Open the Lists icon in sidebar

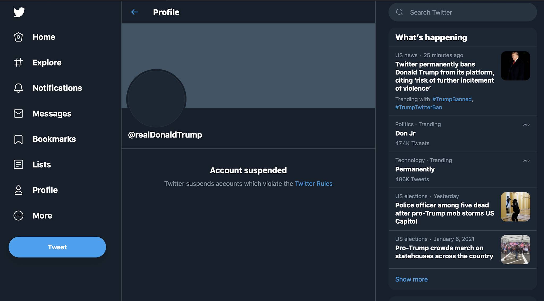[x=18, y=165]
